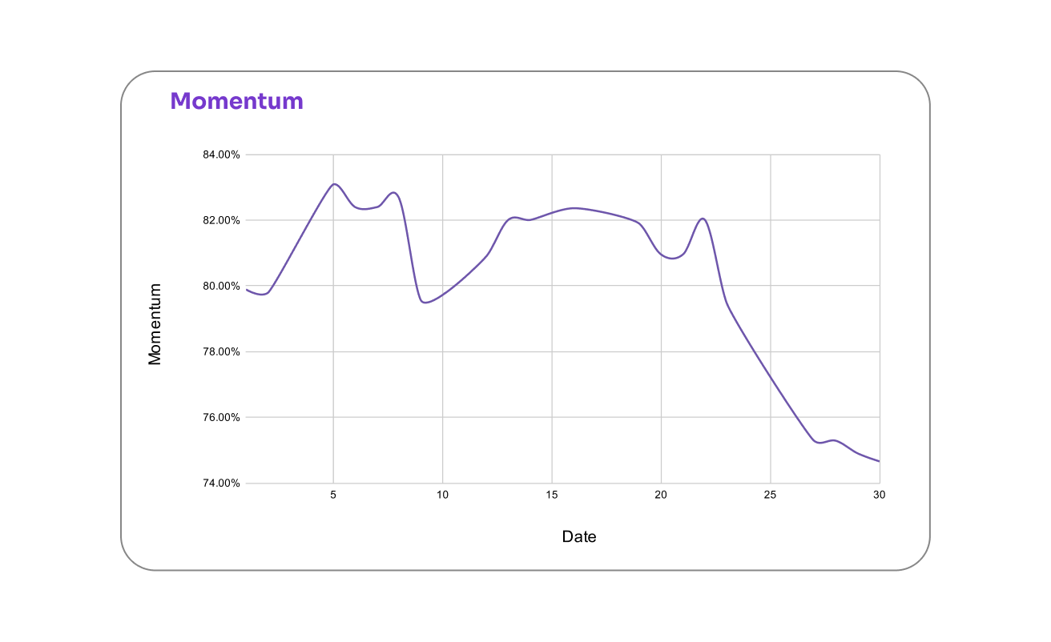Screen dimensions: 1051x642
Task: Click the line's peak near date 22
Action: pos(703,219)
